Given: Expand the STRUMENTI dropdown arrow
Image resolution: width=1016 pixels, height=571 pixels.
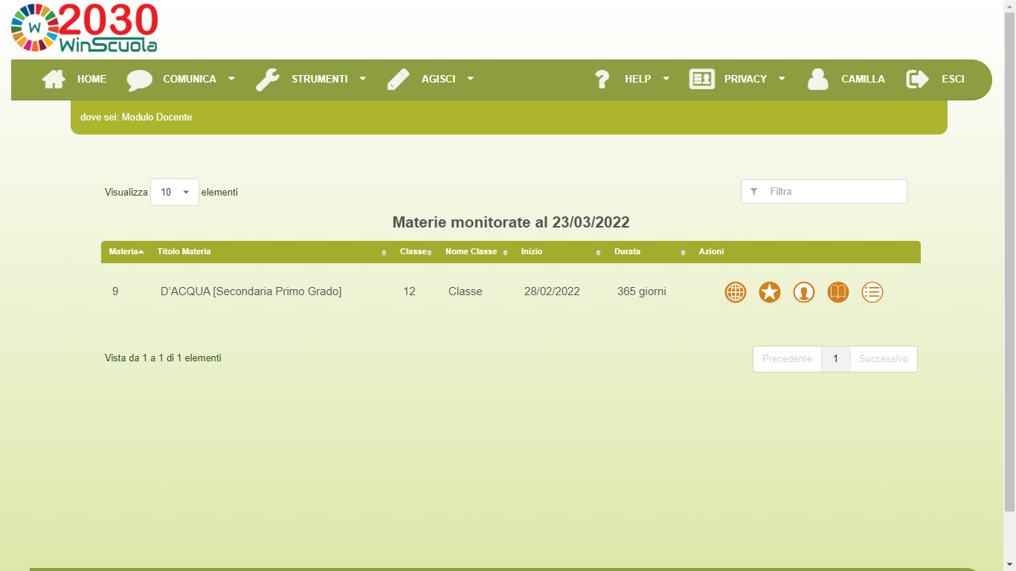Looking at the screenshot, I should click(363, 79).
